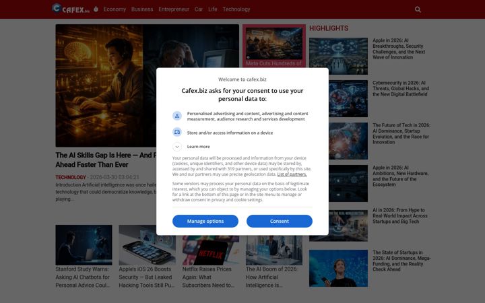Open the Business menu item

[142, 9]
